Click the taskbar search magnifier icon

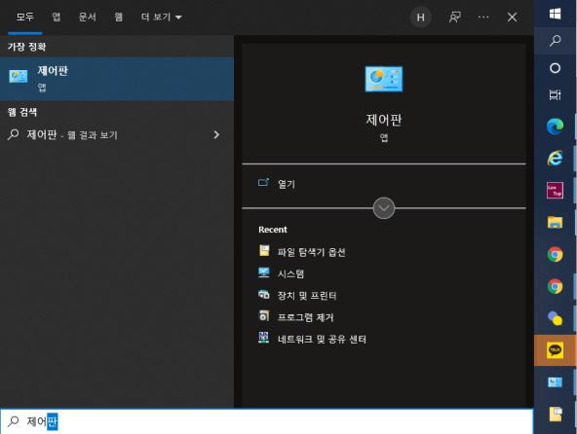point(555,41)
